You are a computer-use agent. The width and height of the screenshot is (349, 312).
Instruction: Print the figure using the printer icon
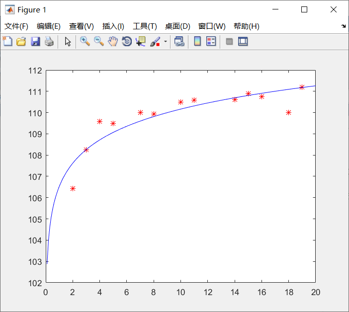pos(49,42)
